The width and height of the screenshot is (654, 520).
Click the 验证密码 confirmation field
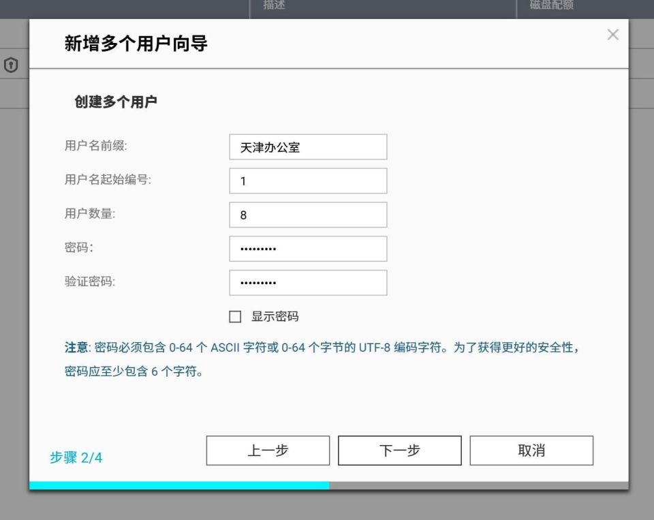[308, 282]
